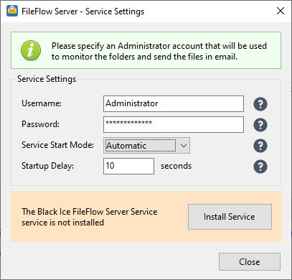This screenshot has height=280, width=292.
Task: Click the green information icon in the banner
Action: (x=31, y=50)
